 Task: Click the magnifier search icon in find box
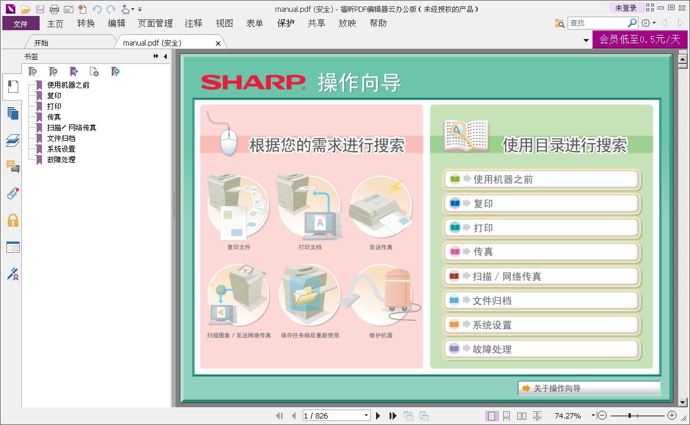pos(632,22)
